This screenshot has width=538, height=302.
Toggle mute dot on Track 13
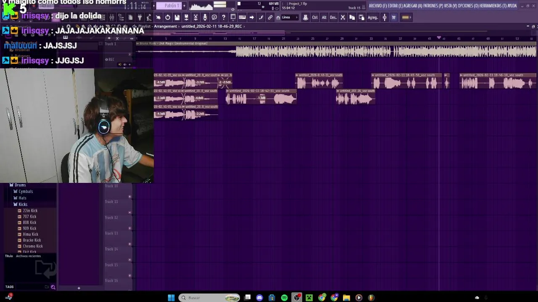click(129, 244)
